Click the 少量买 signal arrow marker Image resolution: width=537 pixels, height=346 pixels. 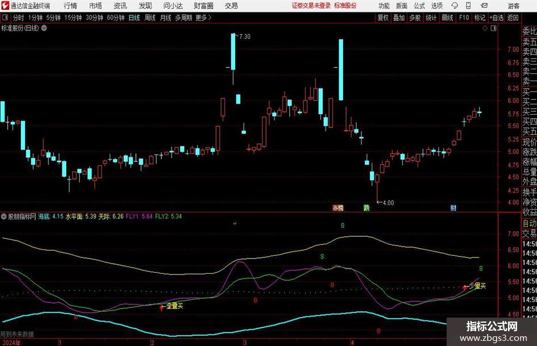pos(464,287)
